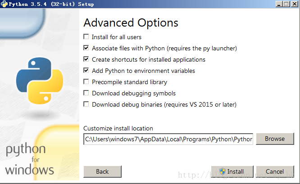Cancel the Python setup
300x184 pixels.
[275, 171]
